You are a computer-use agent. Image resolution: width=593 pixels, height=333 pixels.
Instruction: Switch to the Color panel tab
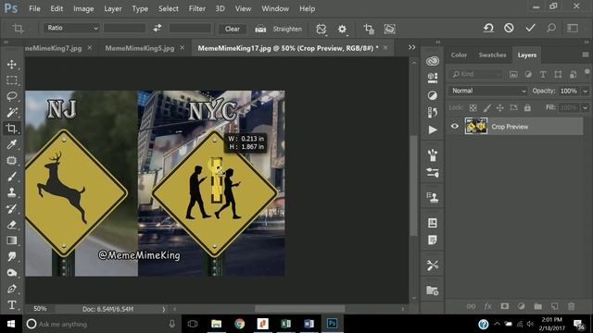click(459, 55)
